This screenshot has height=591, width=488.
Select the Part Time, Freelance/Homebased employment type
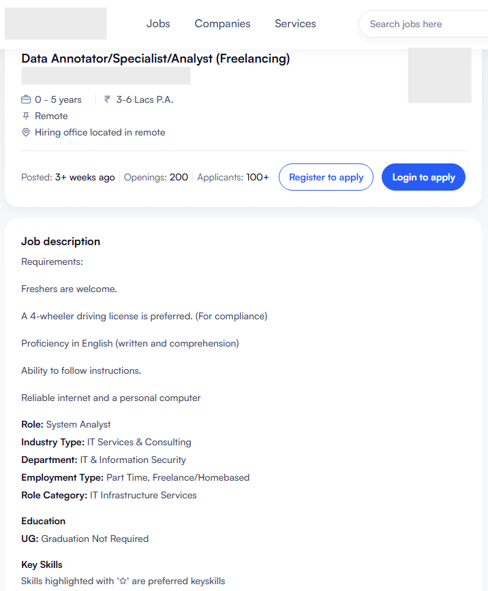coord(178,477)
